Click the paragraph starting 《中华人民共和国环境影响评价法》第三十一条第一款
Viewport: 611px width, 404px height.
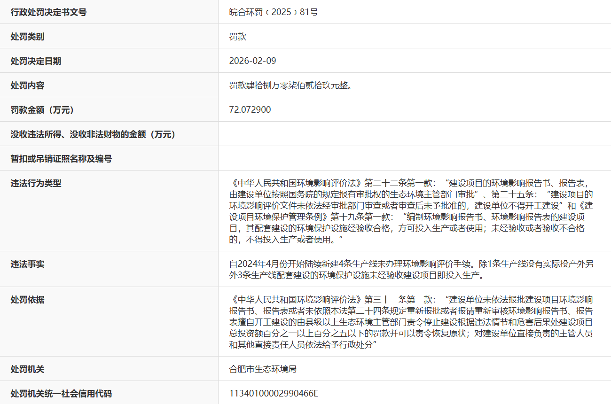pyautogui.click(x=411, y=322)
